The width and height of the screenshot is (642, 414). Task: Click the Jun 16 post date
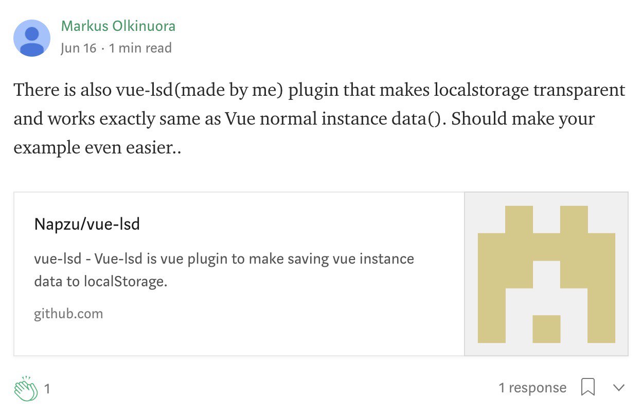click(78, 48)
